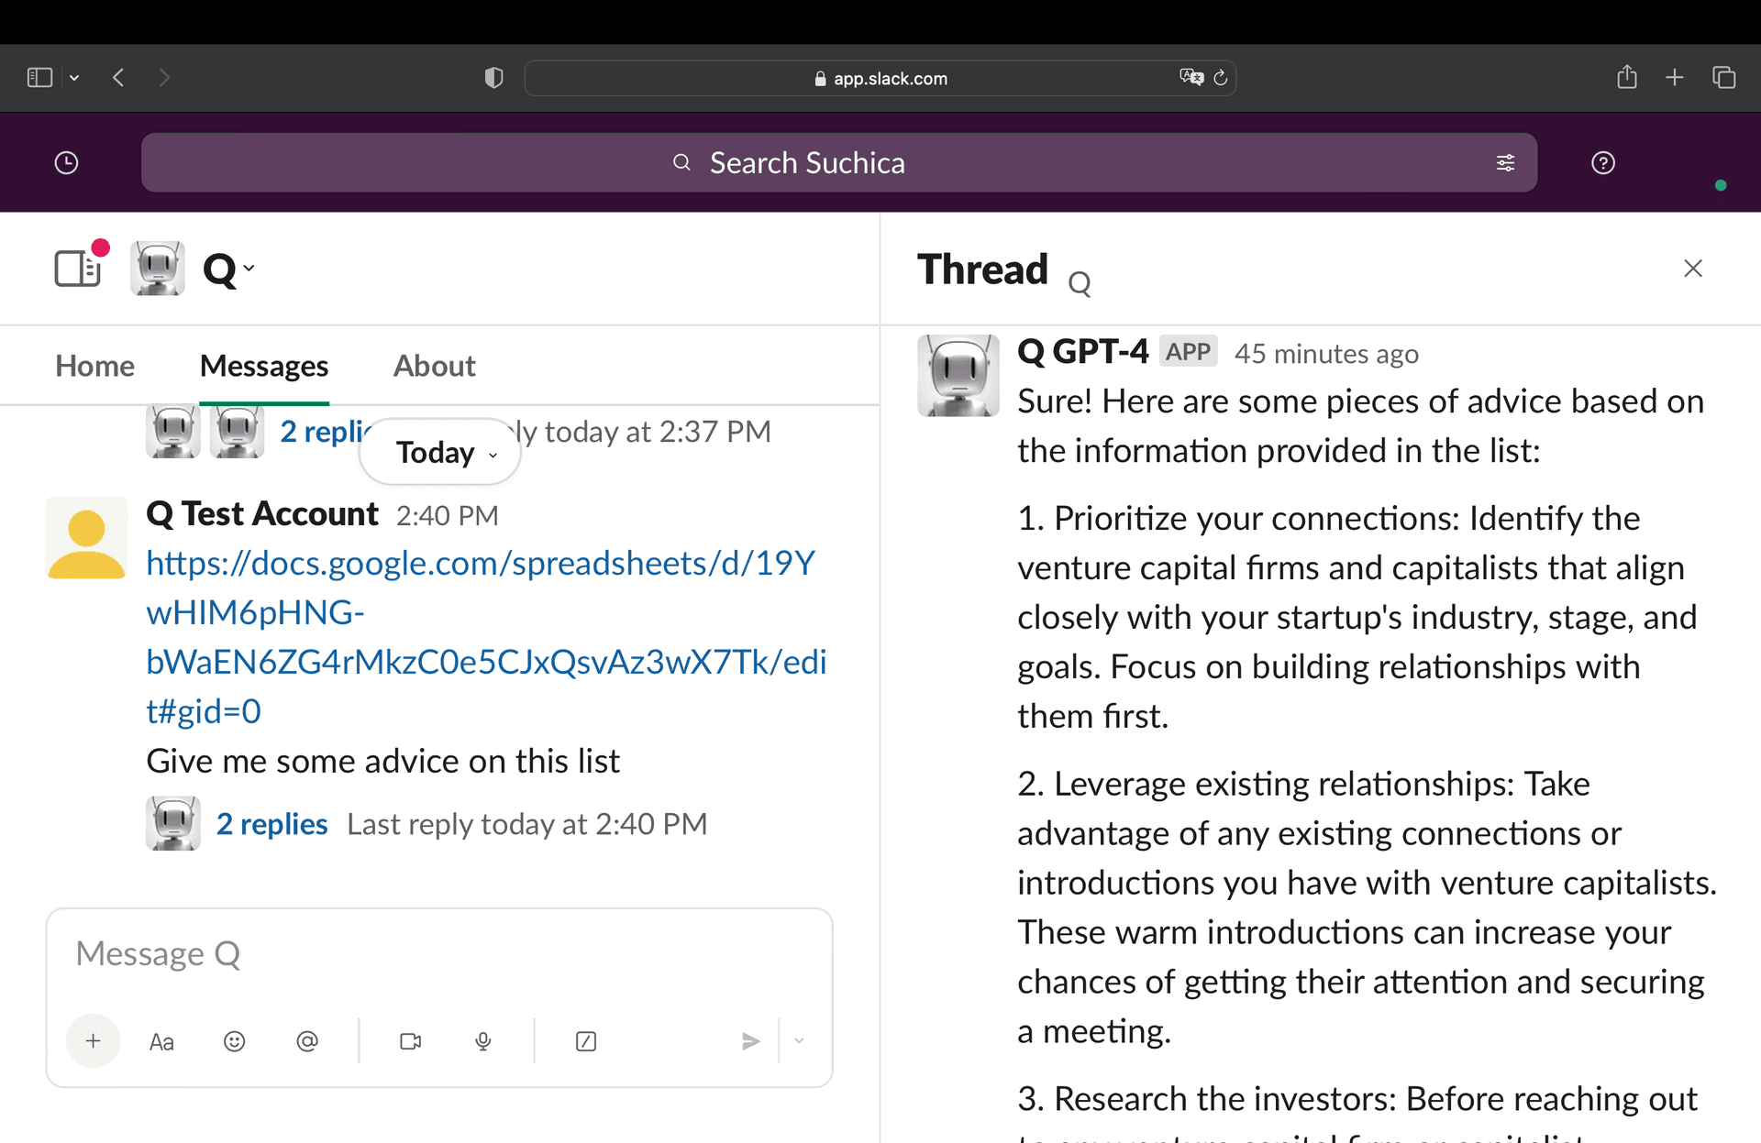Go back using Safari's back arrow
The image size is (1761, 1143).
click(x=118, y=78)
